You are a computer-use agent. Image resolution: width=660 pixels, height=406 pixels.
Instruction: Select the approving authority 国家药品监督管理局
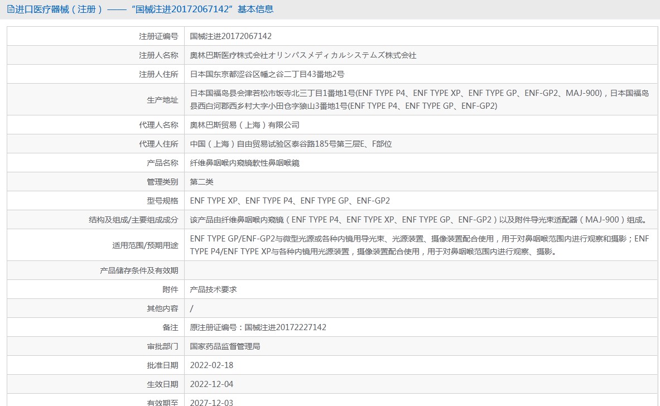pos(225,346)
